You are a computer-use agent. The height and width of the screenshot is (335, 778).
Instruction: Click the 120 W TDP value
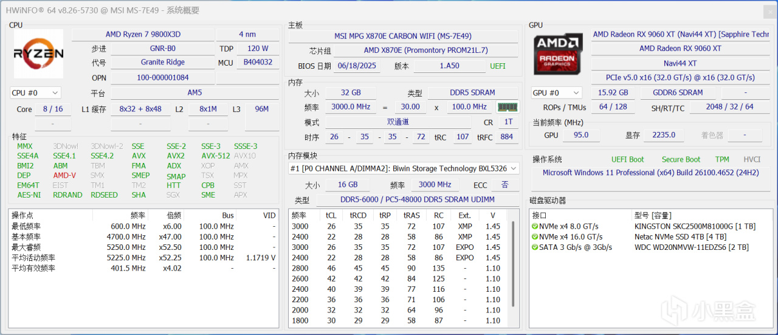258,49
